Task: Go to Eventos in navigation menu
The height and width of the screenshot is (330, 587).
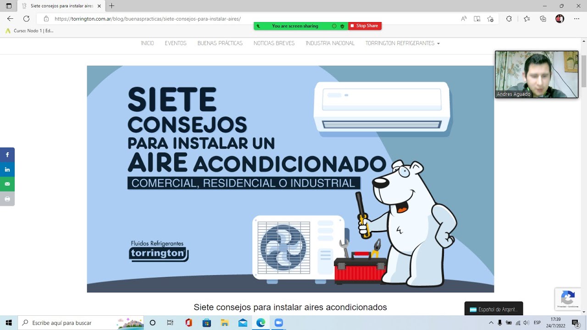Action: pos(176,43)
